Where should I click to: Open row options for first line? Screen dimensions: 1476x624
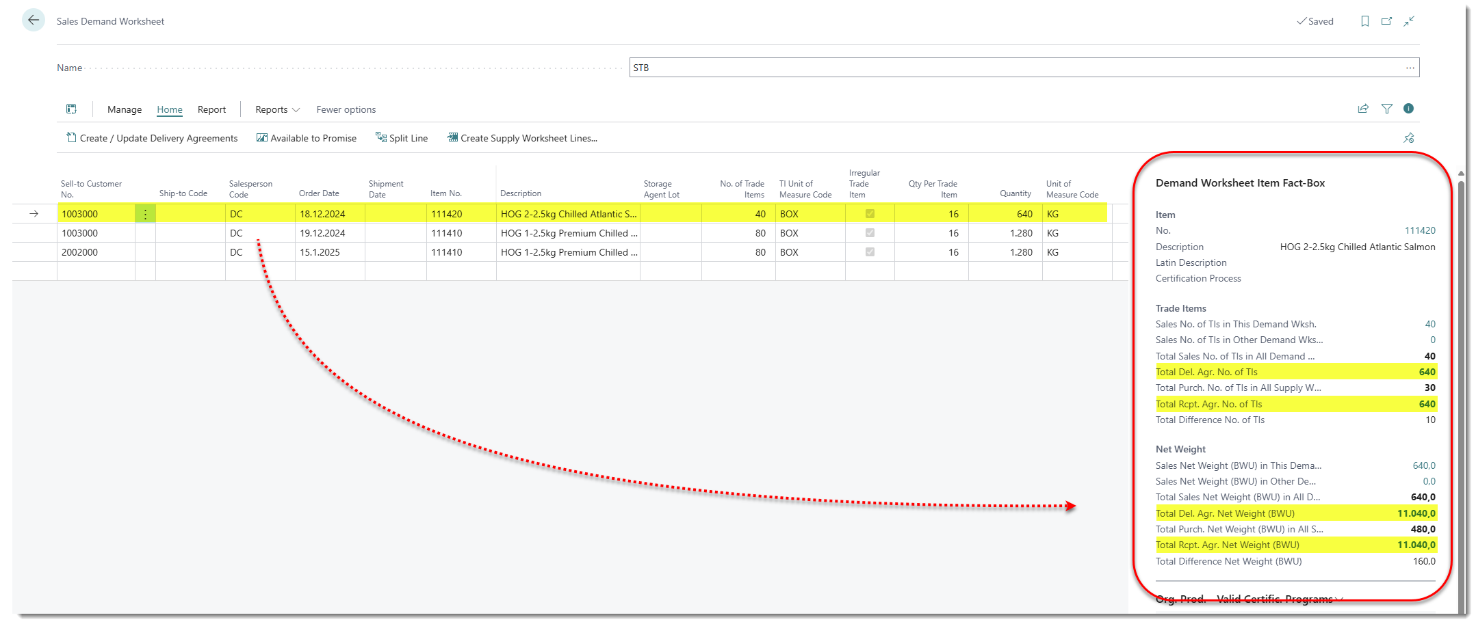tap(145, 214)
